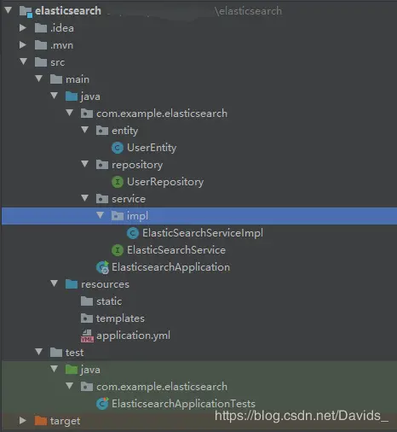Click the orange target folder icon

point(41,421)
